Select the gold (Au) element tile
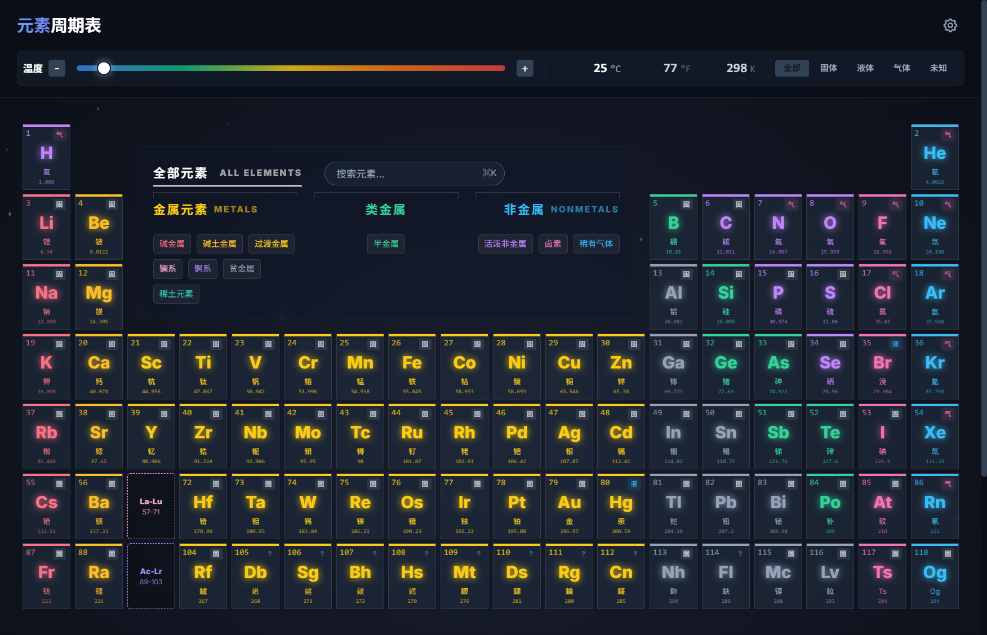Image resolution: width=987 pixels, height=635 pixels. [x=569, y=507]
